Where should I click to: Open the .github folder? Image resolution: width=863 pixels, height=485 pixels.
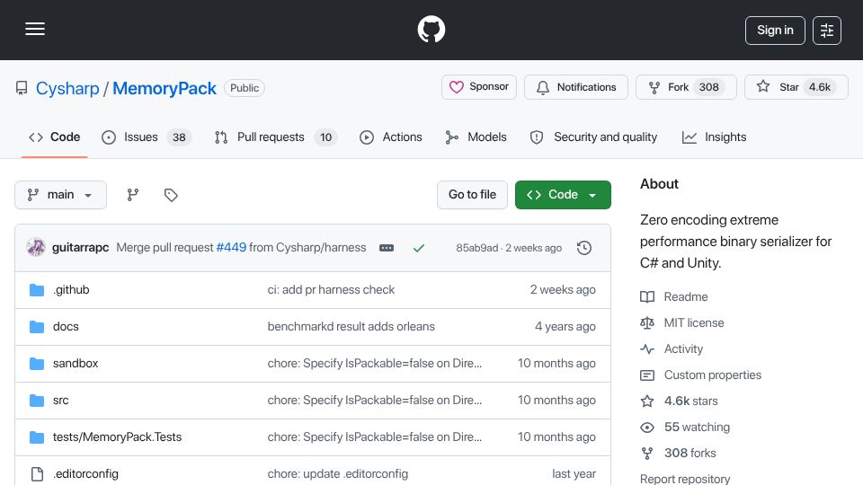click(x=71, y=290)
